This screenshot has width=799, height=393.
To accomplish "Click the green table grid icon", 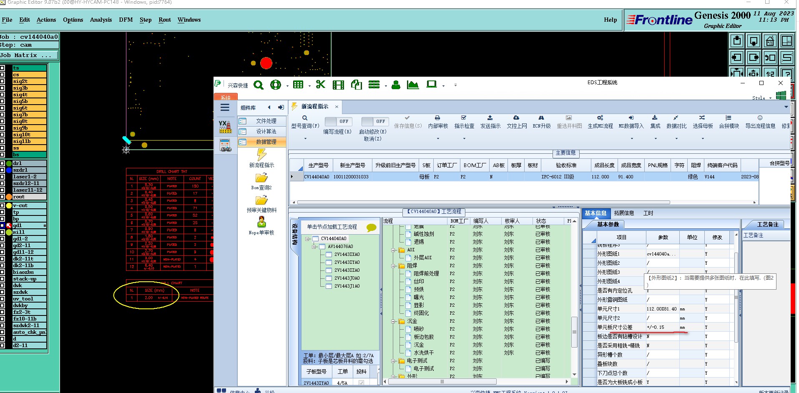I will pyautogui.click(x=298, y=85).
